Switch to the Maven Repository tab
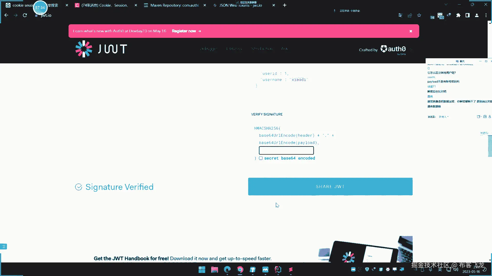Screen dimensions: 492x276 coord(174,5)
